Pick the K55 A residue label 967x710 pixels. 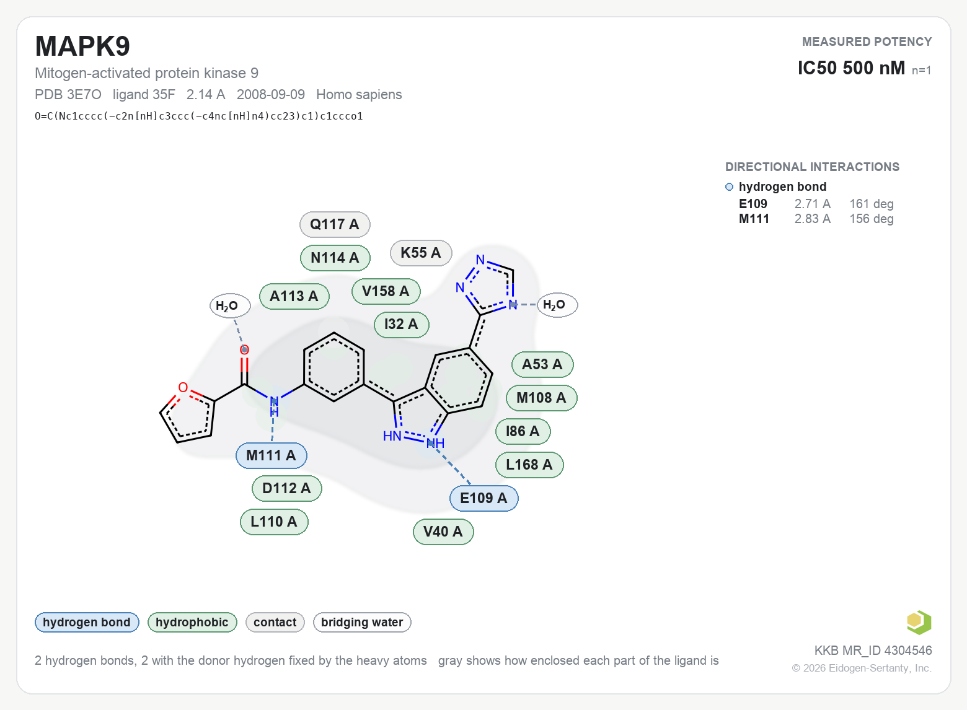tap(421, 253)
